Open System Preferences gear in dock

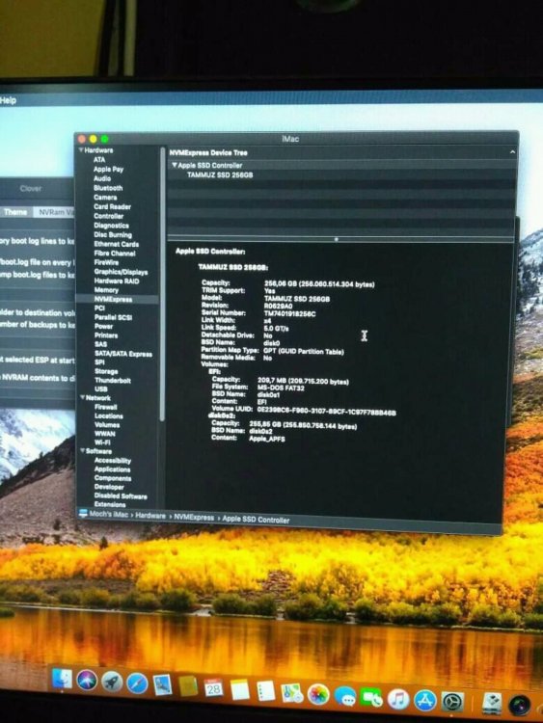coord(452,703)
